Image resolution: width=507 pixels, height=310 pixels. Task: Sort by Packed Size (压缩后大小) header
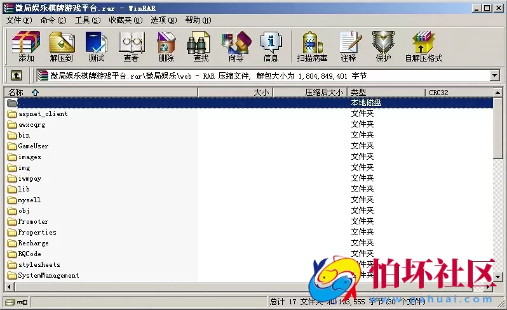pos(310,93)
